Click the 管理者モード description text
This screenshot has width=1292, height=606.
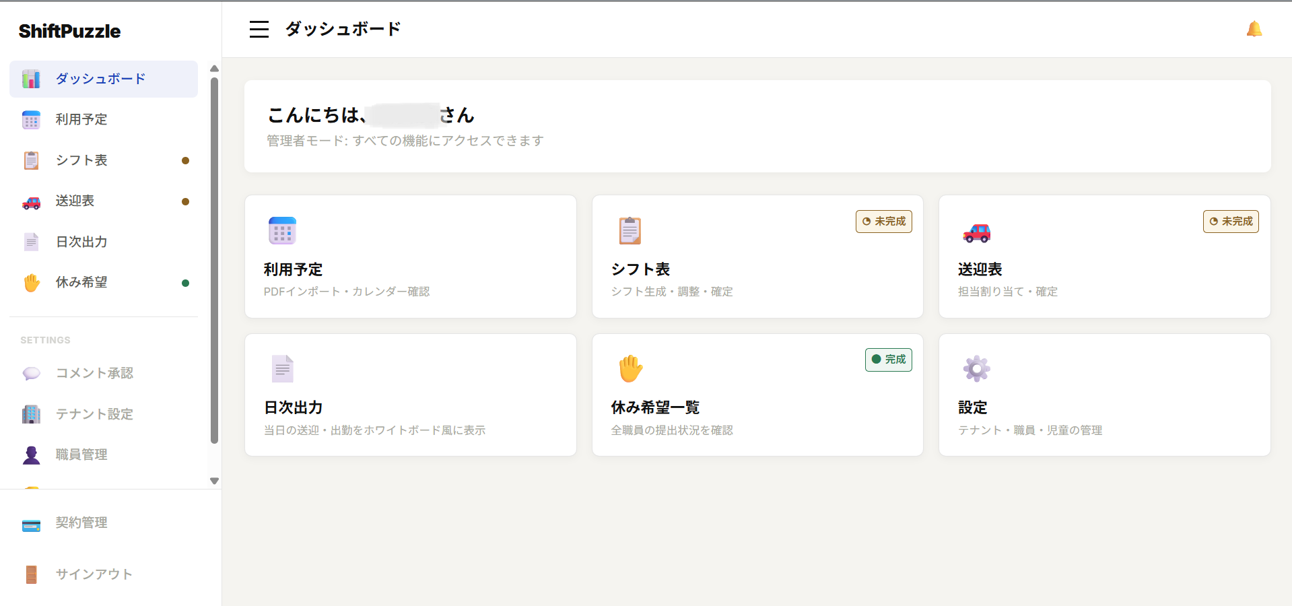tap(405, 141)
